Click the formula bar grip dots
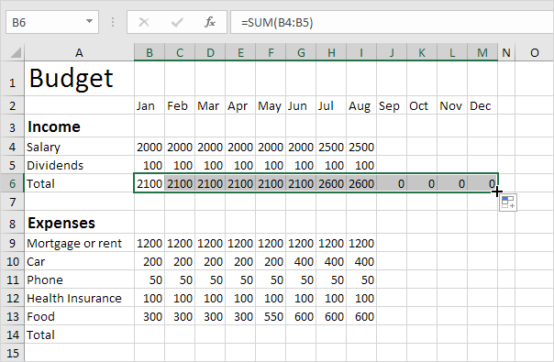 [x=112, y=22]
